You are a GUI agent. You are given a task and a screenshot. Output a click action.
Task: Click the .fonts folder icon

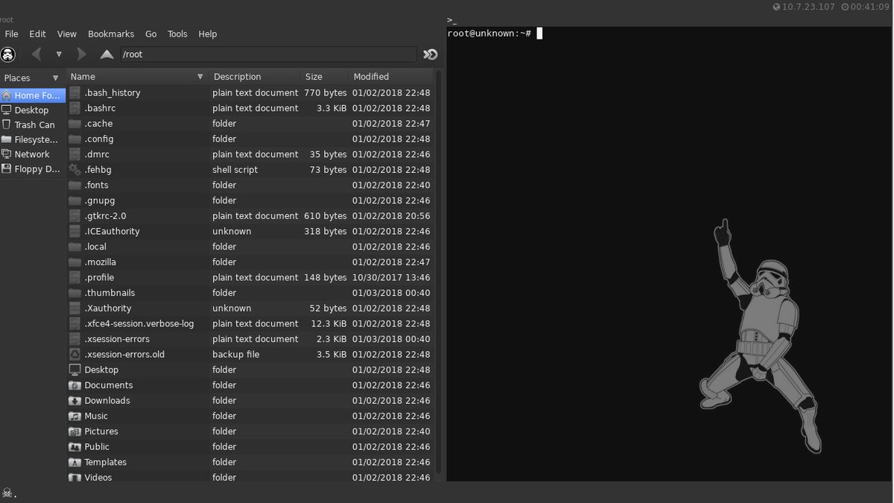74,186
